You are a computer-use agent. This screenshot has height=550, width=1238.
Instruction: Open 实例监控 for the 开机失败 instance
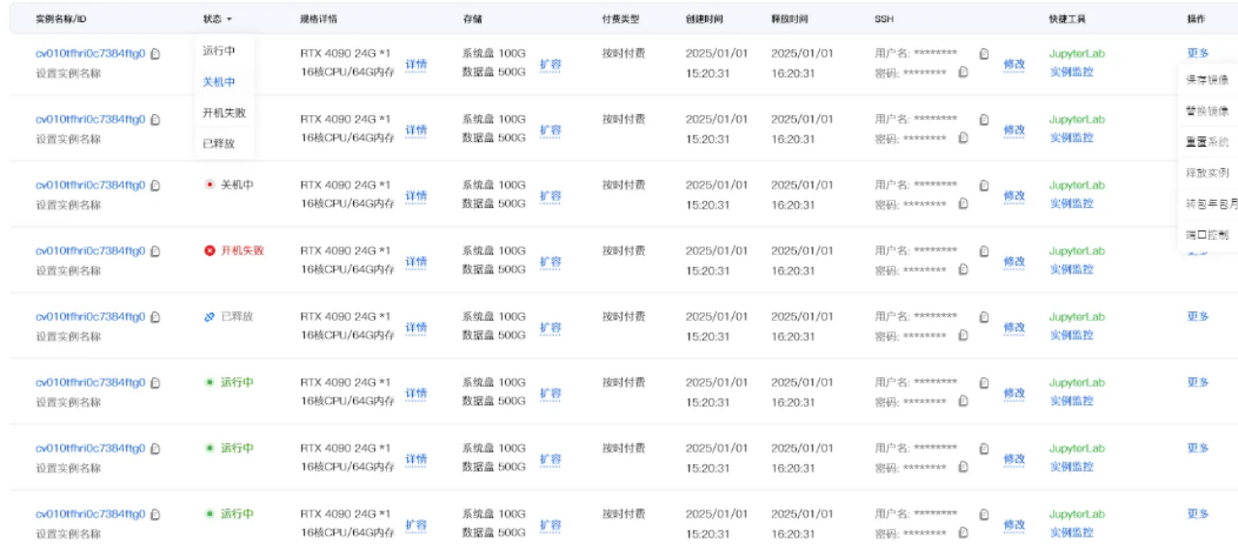tap(1072, 269)
